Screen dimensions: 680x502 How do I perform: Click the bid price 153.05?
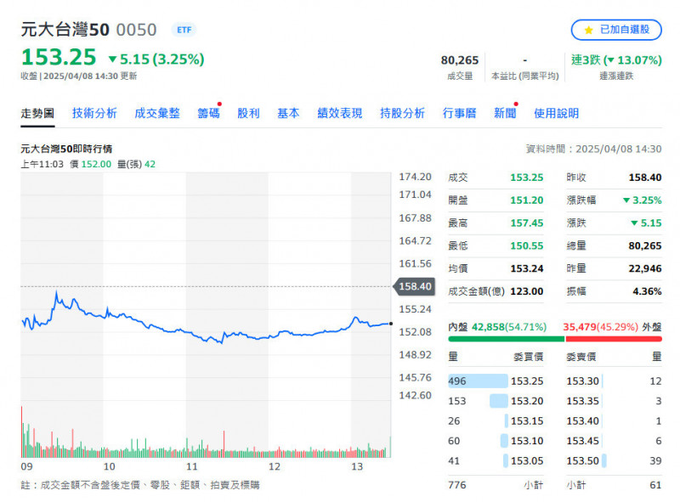pos(527,461)
